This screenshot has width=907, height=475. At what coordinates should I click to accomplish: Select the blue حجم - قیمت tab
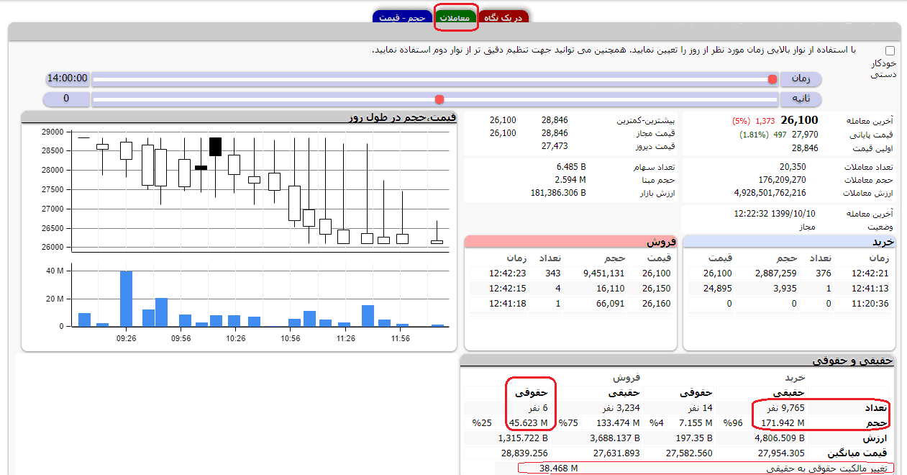pos(401,17)
